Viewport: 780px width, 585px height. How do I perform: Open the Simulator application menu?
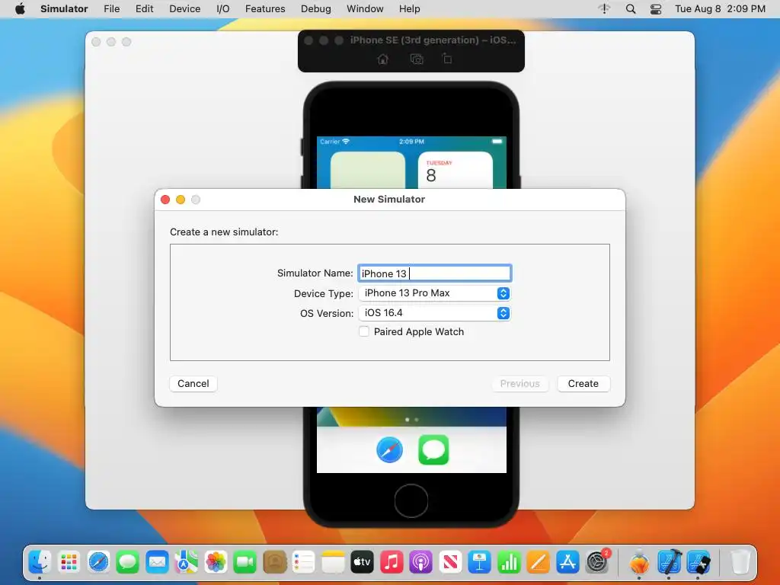point(64,9)
